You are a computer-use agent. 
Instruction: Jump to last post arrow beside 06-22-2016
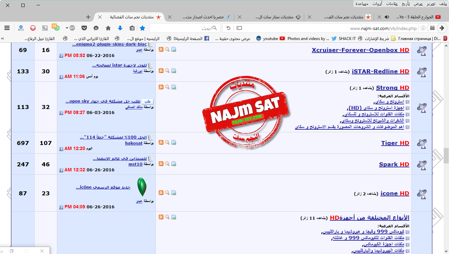[x=61, y=56]
